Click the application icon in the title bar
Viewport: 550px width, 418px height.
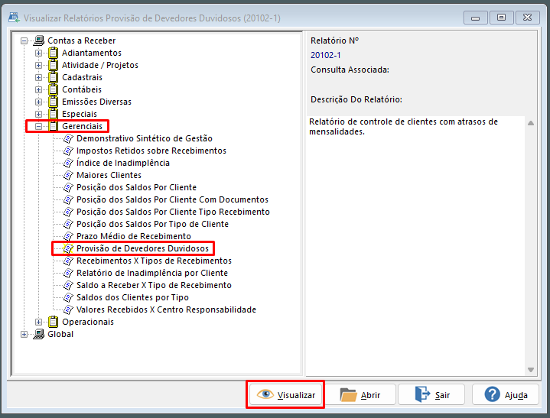pyautogui.click(x=14, y=18)
